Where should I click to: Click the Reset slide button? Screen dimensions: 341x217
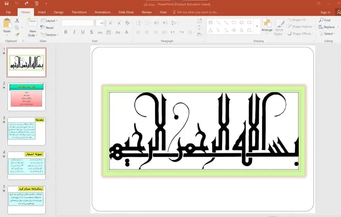tap(47, 28)
